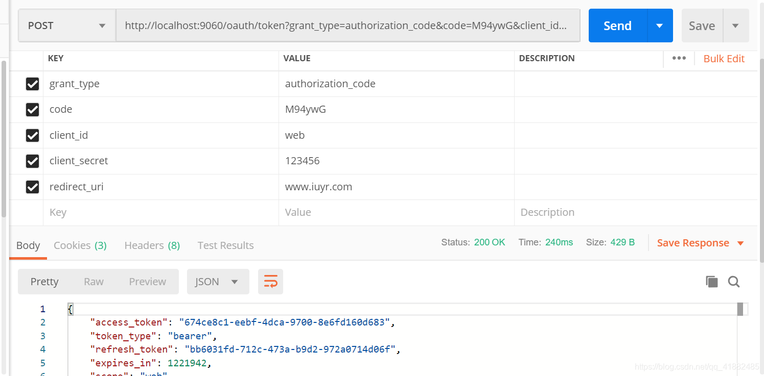This screenshot has width=764, height=376.
Task: Copy the response body to clipboard
Action: (712, 282)
